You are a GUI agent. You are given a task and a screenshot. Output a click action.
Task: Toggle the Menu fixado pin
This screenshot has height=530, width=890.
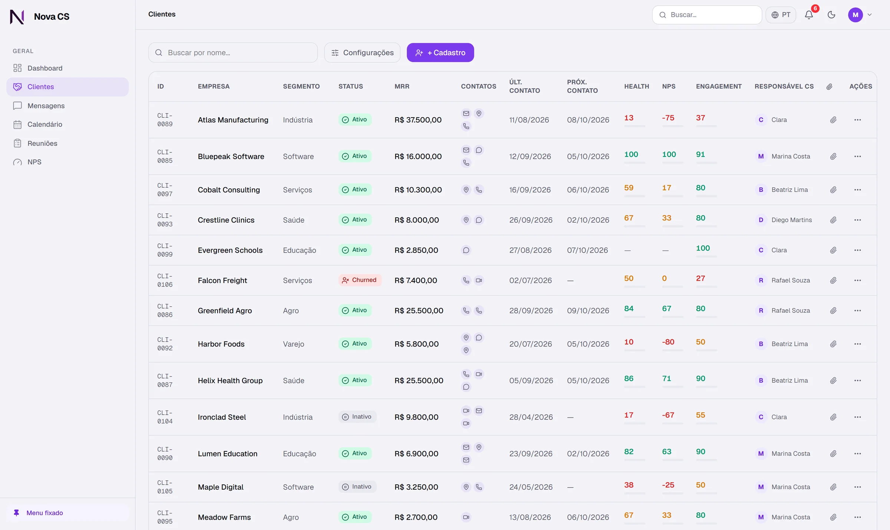(x=67, y=513)
